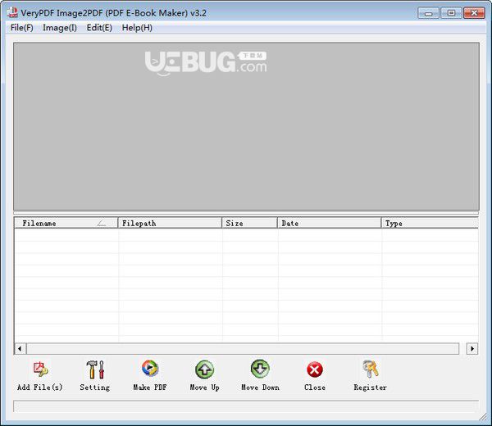Open the File(F) menu
The image size is (492, 426).
[x=21, y=28]
